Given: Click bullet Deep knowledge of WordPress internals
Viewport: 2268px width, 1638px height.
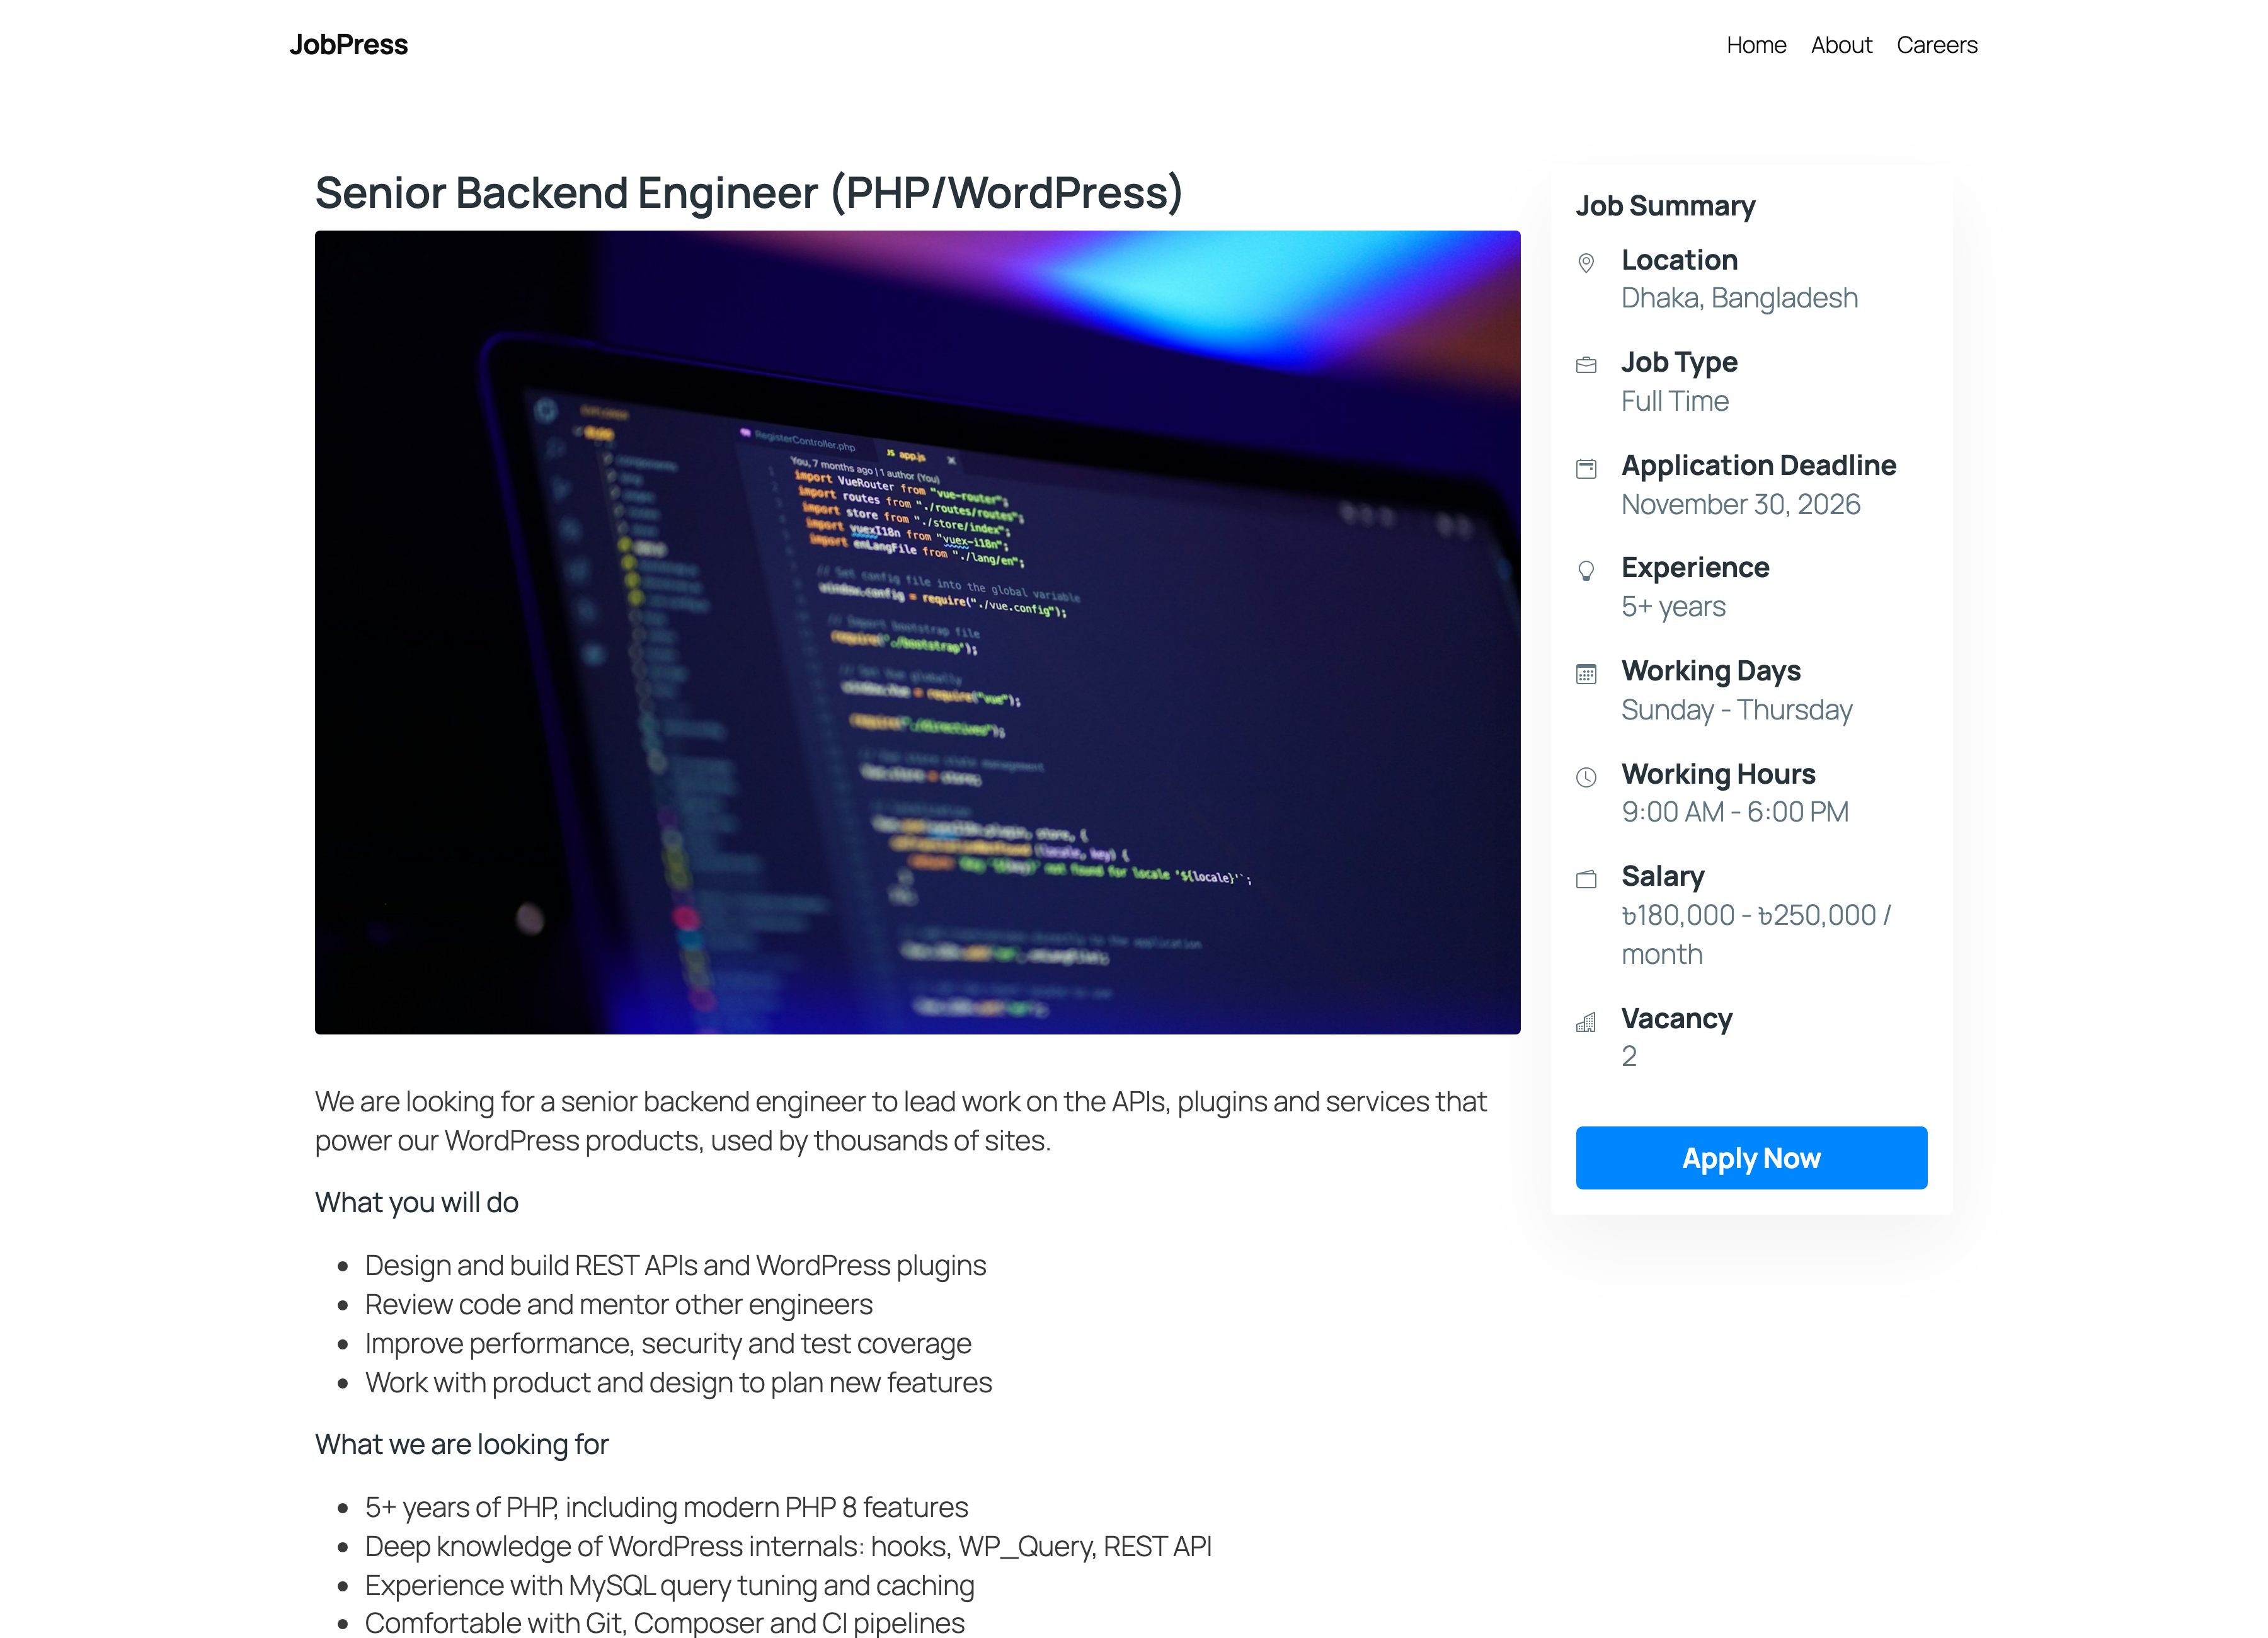Looking at the screenshot, I should pyautogui.click(x=788, y=1546).
